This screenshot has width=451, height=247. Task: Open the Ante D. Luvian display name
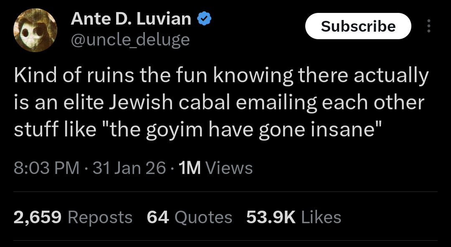coord(131,19)
